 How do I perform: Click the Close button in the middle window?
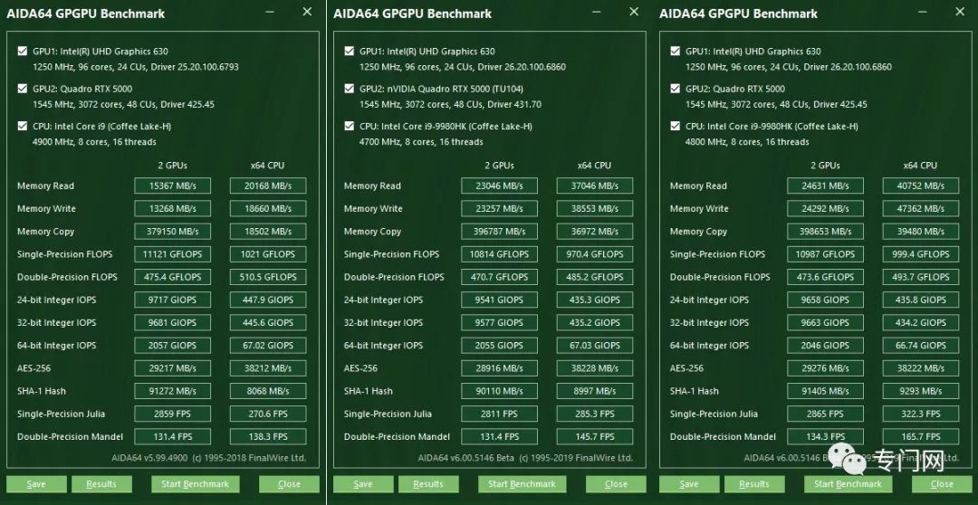click(616, 484)
